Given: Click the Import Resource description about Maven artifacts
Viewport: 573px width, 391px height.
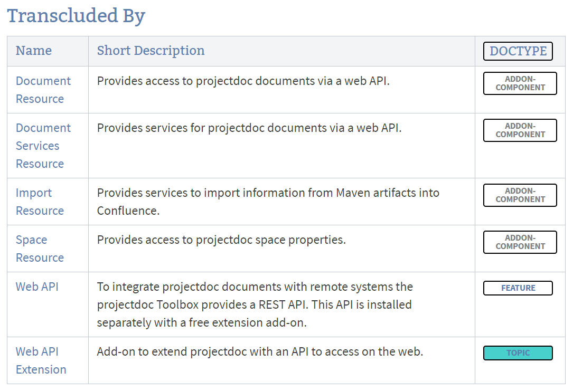Looking at the screenshot, I should click(268, 202).
